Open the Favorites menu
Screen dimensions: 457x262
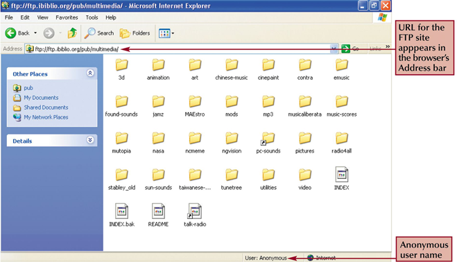tap(67, 17)
